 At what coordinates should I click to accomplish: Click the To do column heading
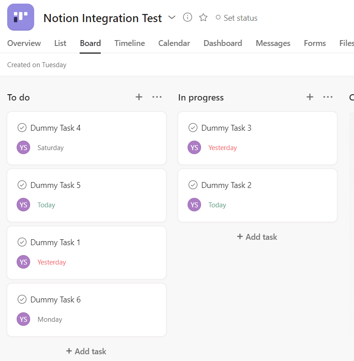(18, 98)
